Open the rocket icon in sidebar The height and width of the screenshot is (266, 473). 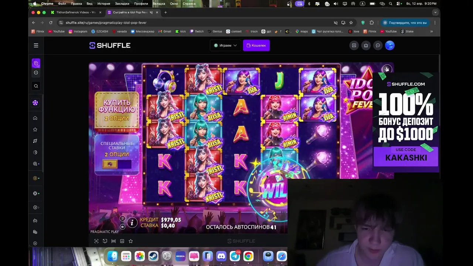35,141
